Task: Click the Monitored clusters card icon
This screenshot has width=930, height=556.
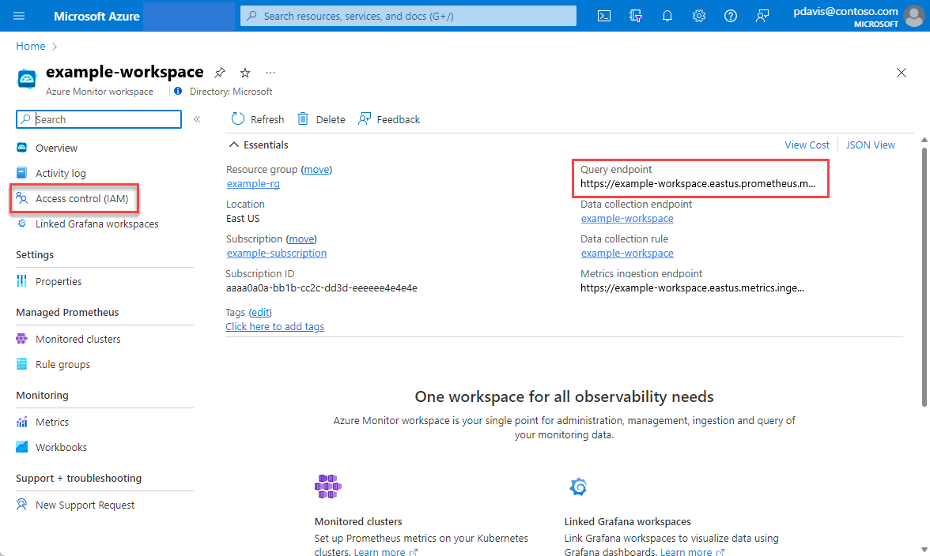Action: [x=328, y=486]
